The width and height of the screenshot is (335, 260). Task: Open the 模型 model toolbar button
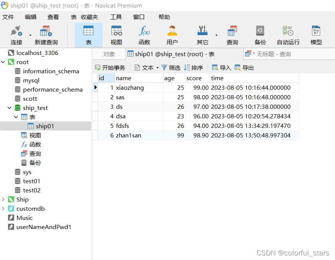click(316, 35)
